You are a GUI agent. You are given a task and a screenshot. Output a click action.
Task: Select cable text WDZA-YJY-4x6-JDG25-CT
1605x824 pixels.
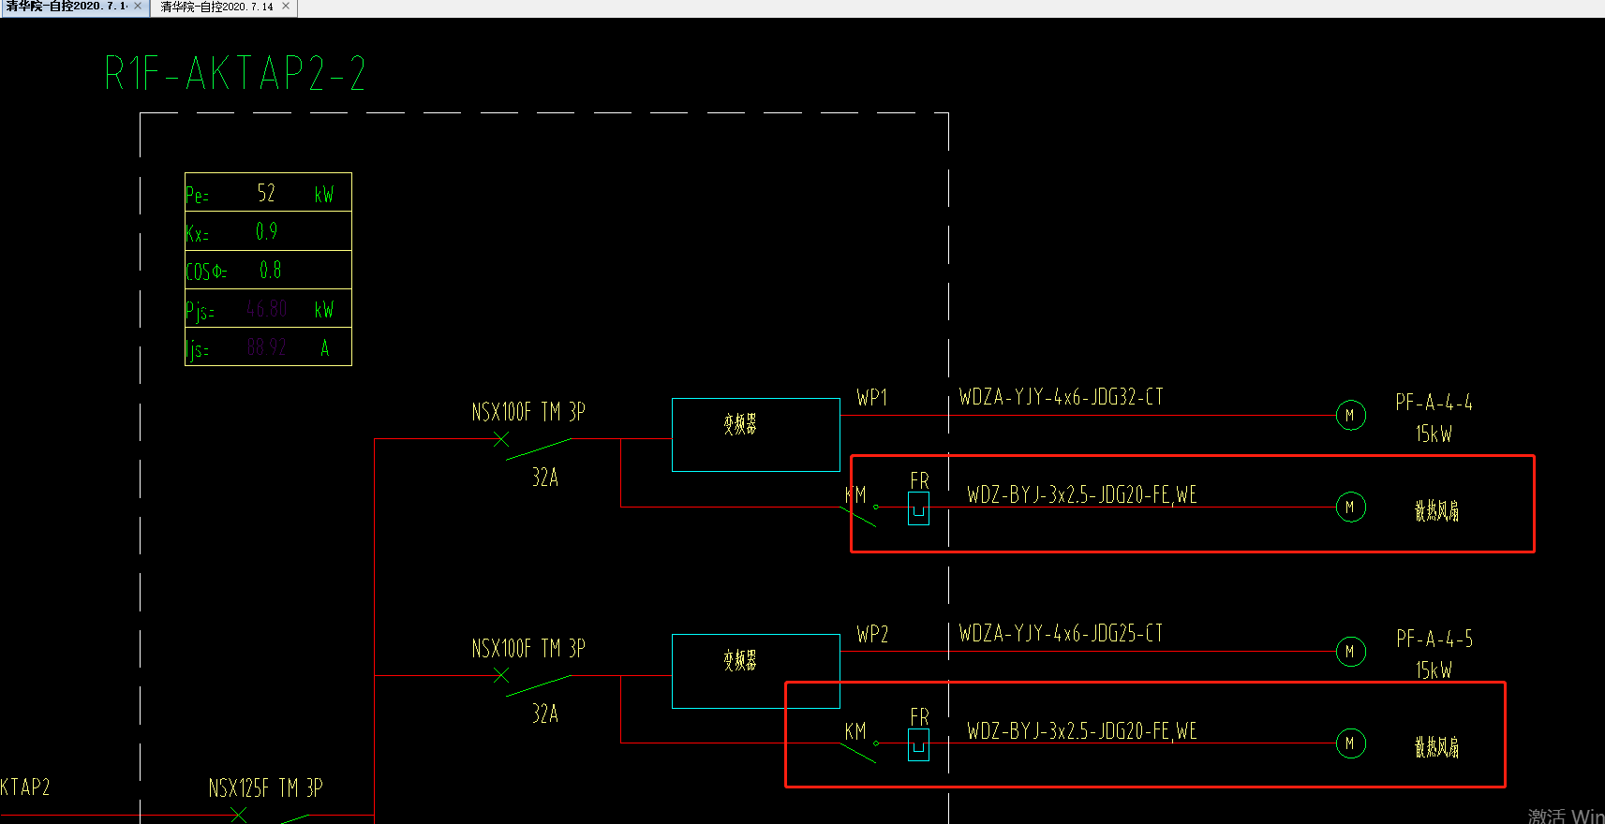pyautogui.click(x=1061, y=634)
